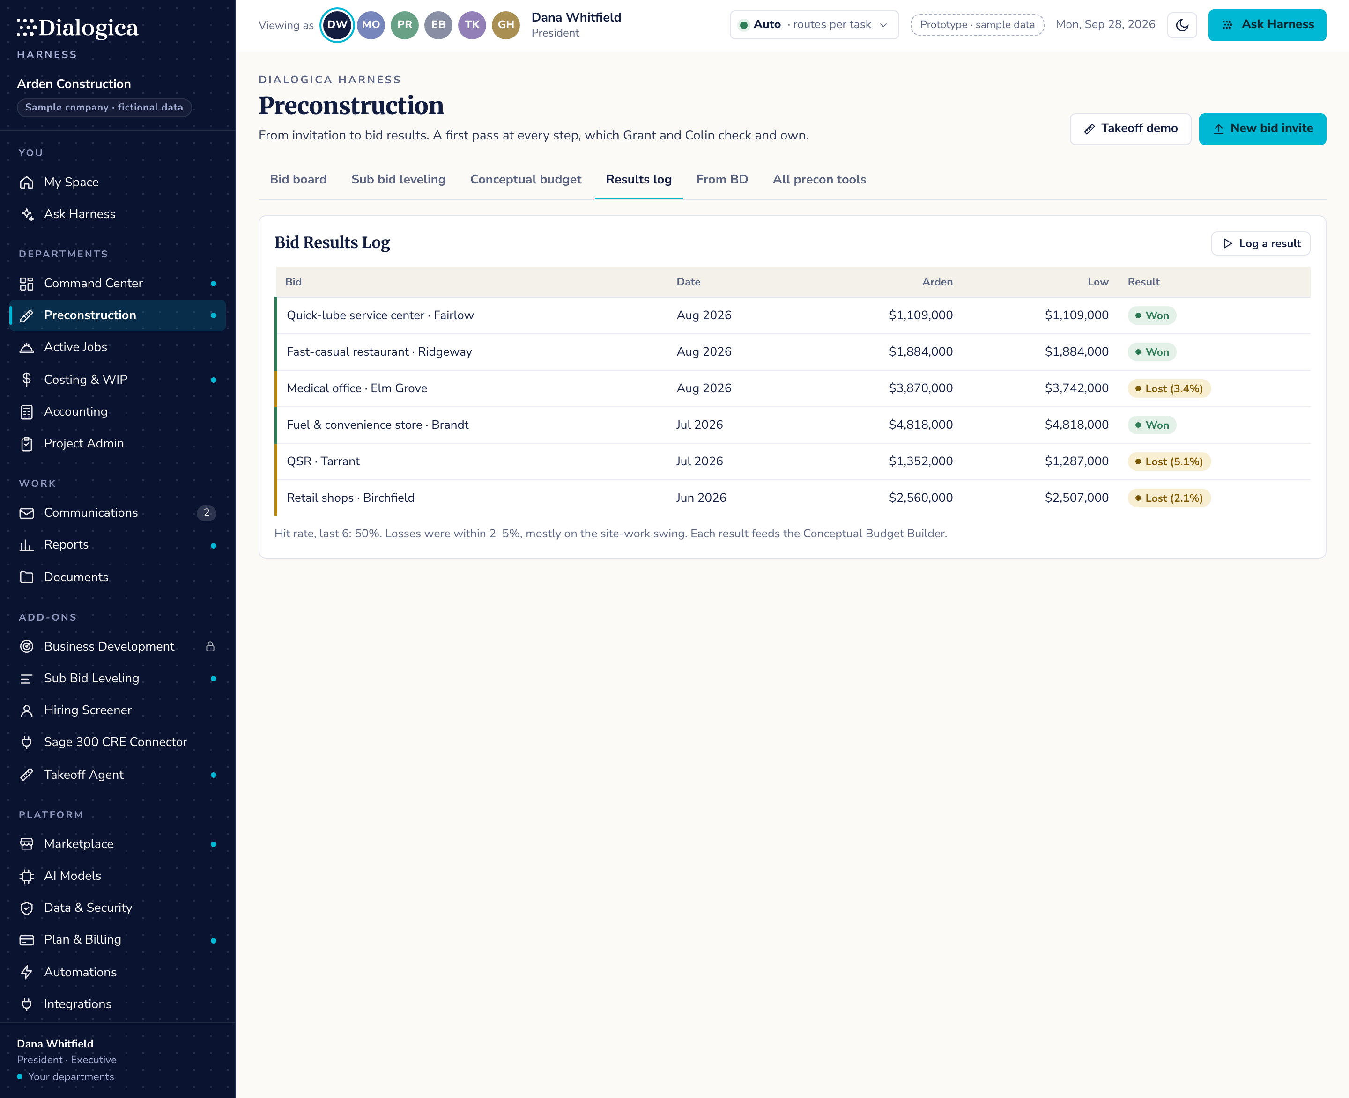The height and width of the screenshot is (1098, 1349).
Task: Select the Medical office · Elm Grove row
Action: 793,388
